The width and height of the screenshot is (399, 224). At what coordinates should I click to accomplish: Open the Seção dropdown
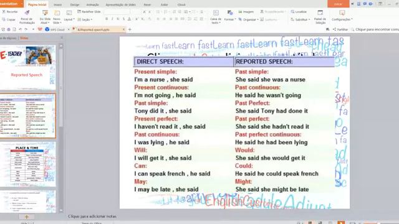click(85, 19)
